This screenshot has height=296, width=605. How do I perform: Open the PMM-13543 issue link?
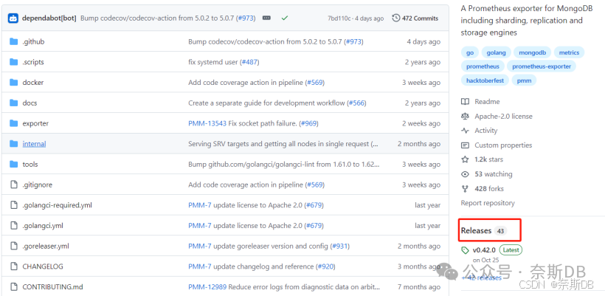(x=207, y=123)
